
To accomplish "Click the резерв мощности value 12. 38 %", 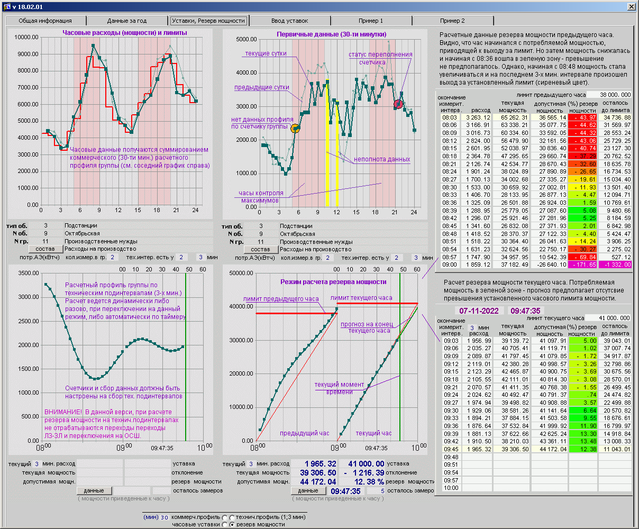I will (x=362, y=481).
